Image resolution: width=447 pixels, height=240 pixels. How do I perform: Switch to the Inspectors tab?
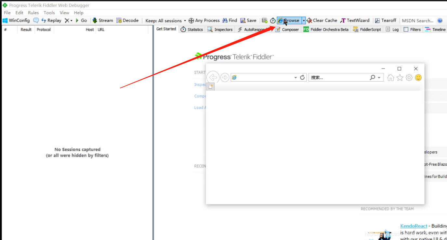point(220,30)
